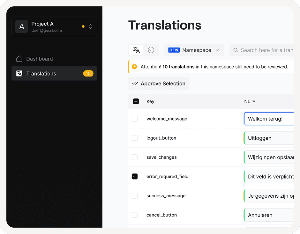Edit the 'Welkom terug!' translation field
300x234 pixels.
[269, 119]
